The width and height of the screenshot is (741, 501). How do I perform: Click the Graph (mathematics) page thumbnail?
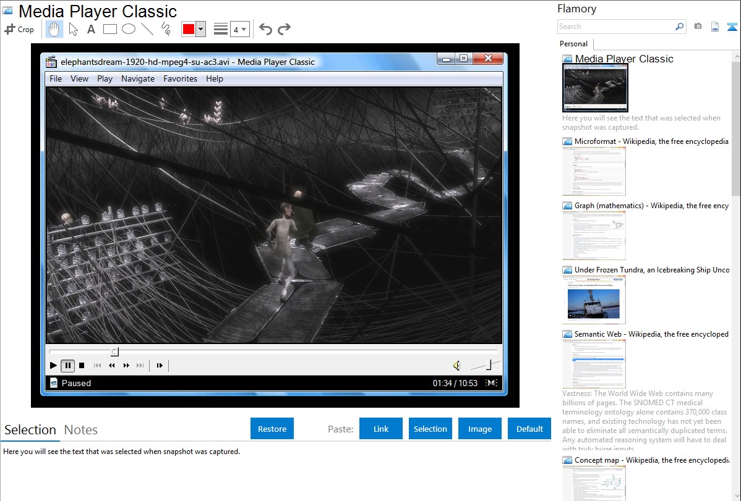(x=594, y=235)
